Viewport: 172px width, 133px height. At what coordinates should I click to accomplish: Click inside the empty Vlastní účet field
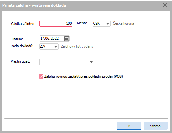(x=64, y=62)
